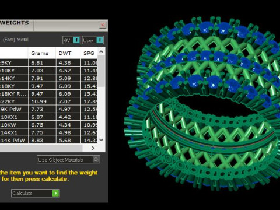280x210 pixels.
Task: Select the 14KY metal row
Action: coord(48,78)
